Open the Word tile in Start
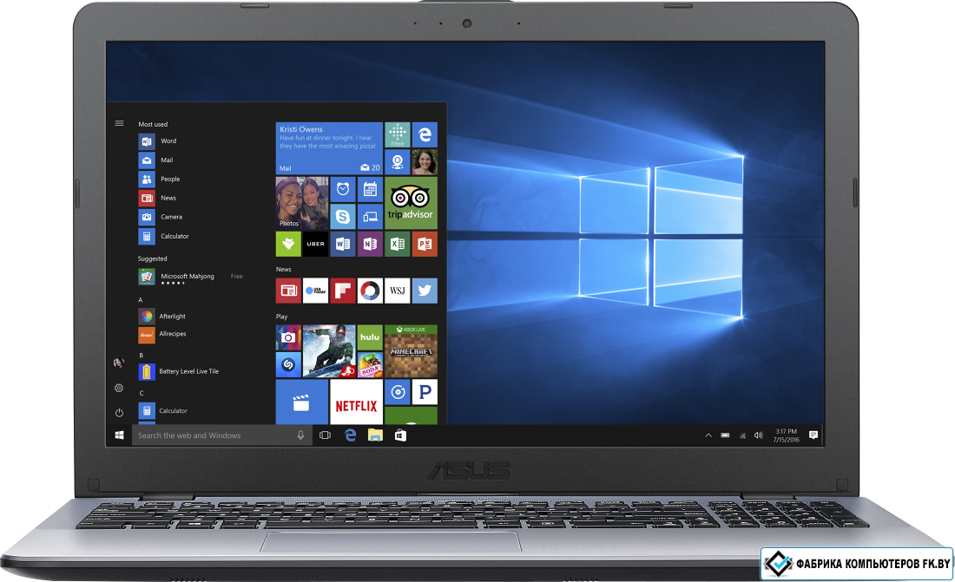 tap(343, 244)
